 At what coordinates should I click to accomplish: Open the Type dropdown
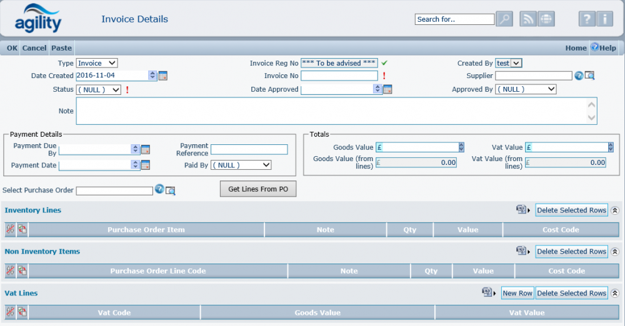pos(97,63)
